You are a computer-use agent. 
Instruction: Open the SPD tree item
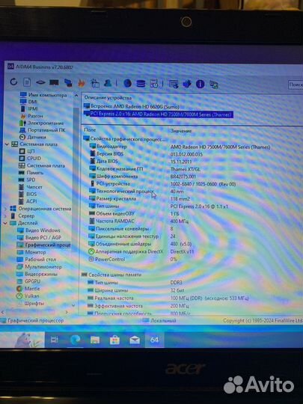coord(31,180)
